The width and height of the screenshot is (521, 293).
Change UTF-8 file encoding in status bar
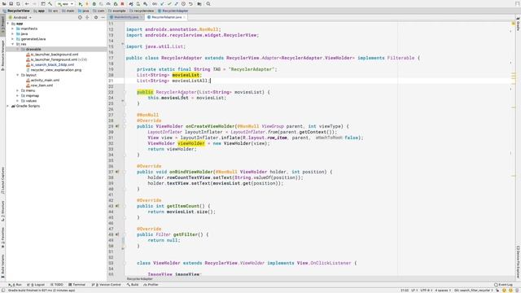(x=426, y=291)
